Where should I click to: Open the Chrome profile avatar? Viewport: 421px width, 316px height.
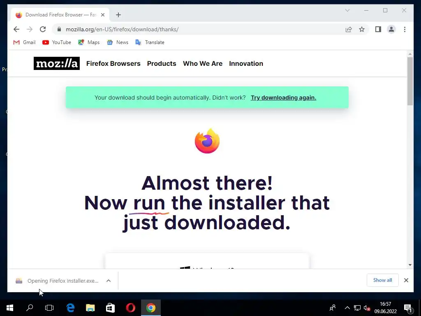pos(391,29)
